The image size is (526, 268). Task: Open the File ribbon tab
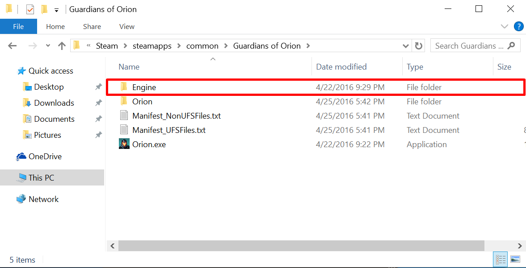point(18,26)
